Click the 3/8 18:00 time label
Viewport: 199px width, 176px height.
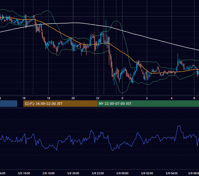pos(49,173)
